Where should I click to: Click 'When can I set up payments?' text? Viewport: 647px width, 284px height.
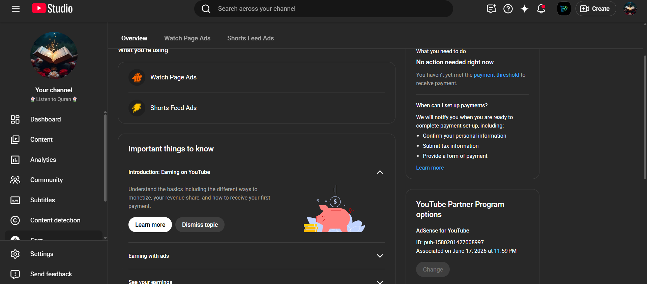tap(452, 106)
